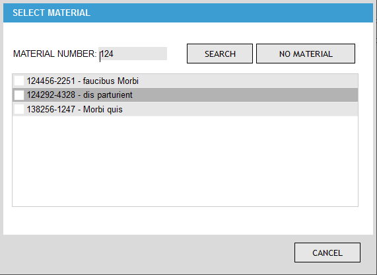
Task: Tick the checkbox for 124456-2251 faucibus Morbi
Action: [x=19, y=81]
